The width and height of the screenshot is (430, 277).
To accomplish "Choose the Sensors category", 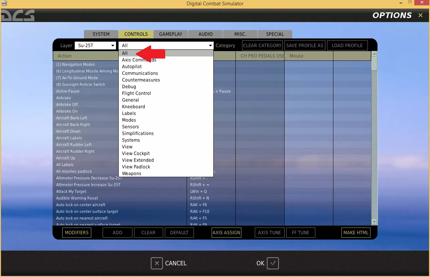I will click(x=166, y=127).
